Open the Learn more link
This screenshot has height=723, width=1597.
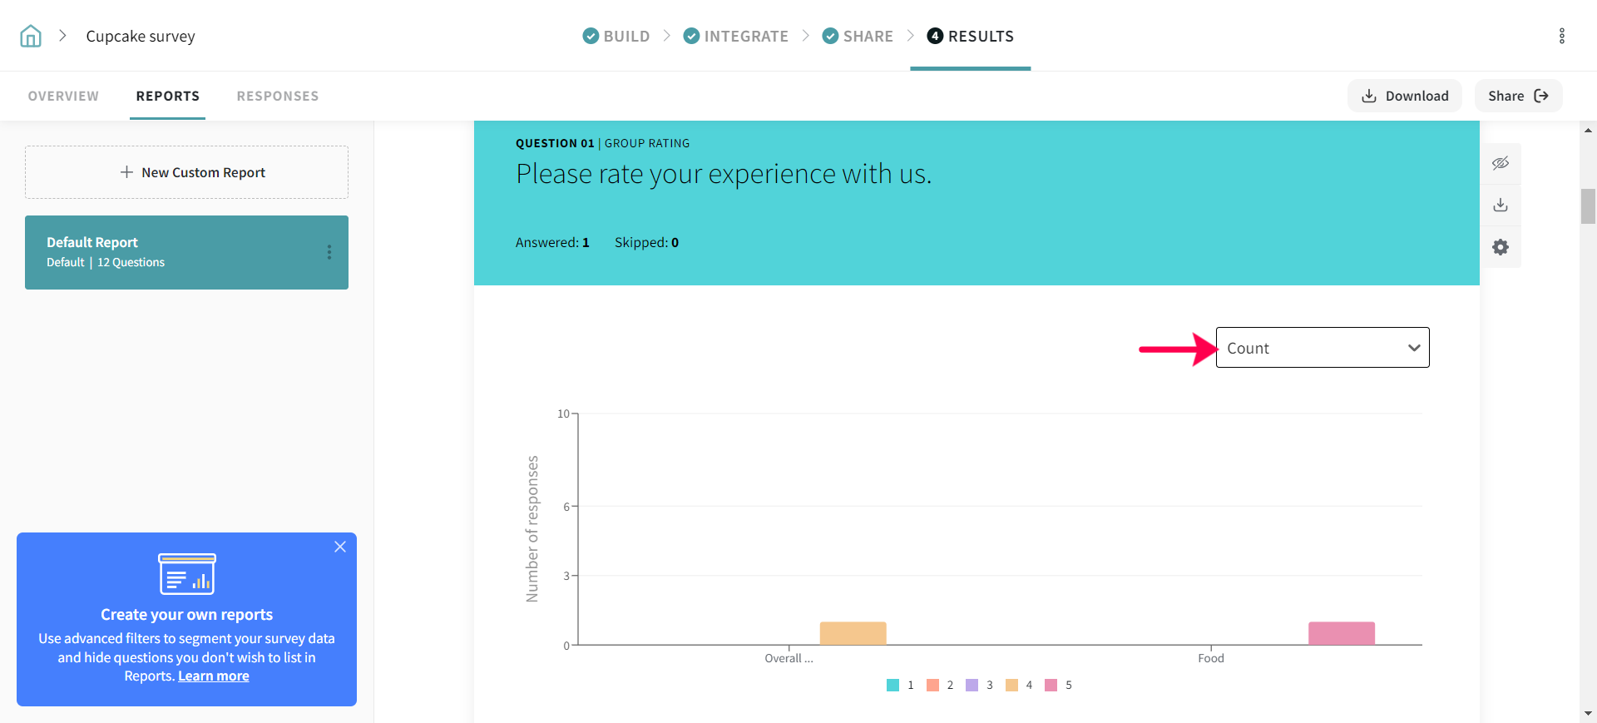pos(214,676)
